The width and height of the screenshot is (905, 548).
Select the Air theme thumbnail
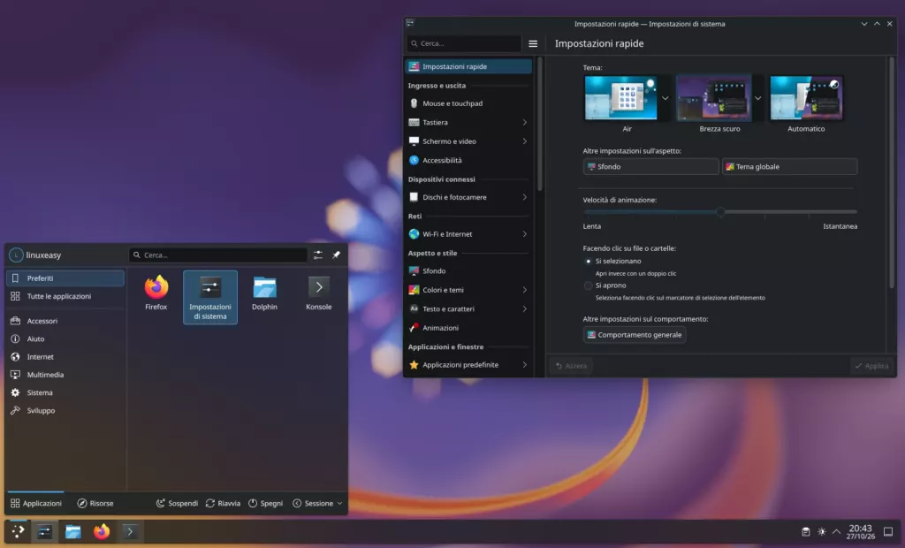pos(620,98)
